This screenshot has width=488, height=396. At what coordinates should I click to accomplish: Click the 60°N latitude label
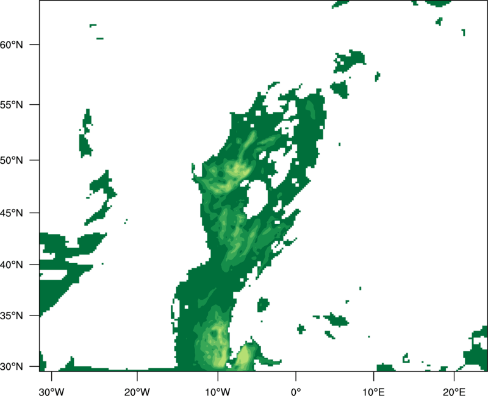pyautogui.click(x=11, y=44)
